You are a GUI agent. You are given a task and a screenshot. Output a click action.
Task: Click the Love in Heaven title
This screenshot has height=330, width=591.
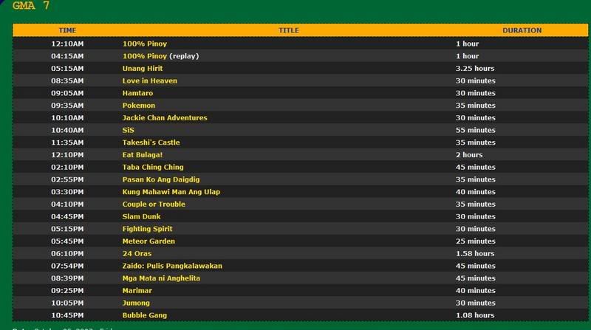(150, 80)
